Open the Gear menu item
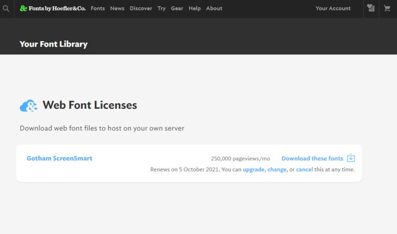 pyautogui.click(x=177, y=9)
